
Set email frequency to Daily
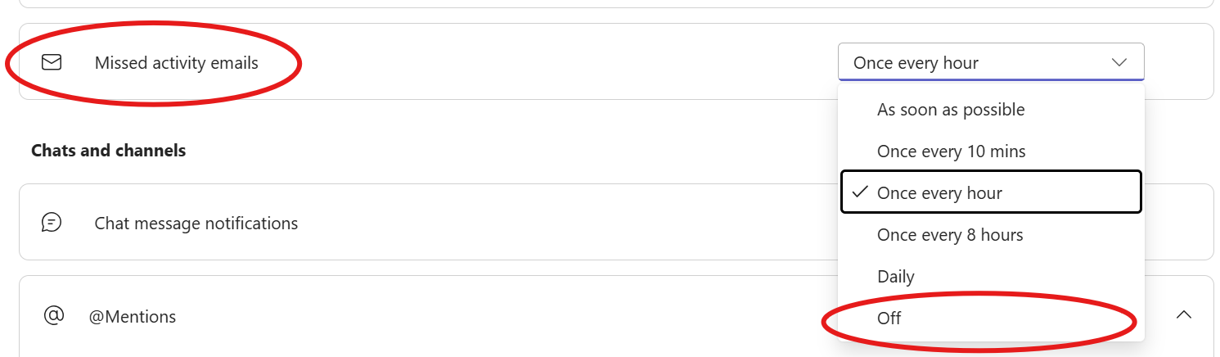pyautogui.click(x=895, y=277)
